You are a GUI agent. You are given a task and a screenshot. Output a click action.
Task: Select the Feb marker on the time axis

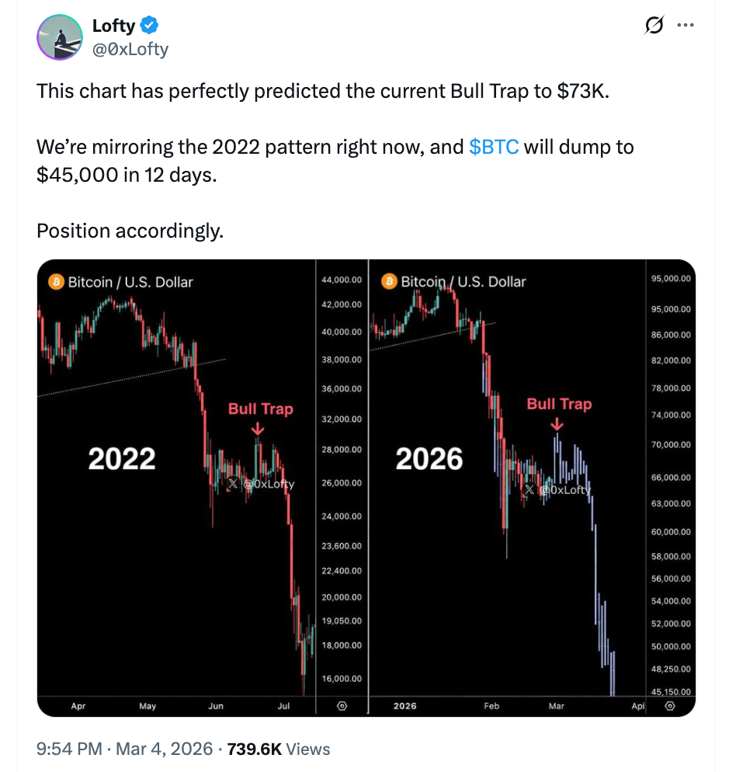pos(491,706)
